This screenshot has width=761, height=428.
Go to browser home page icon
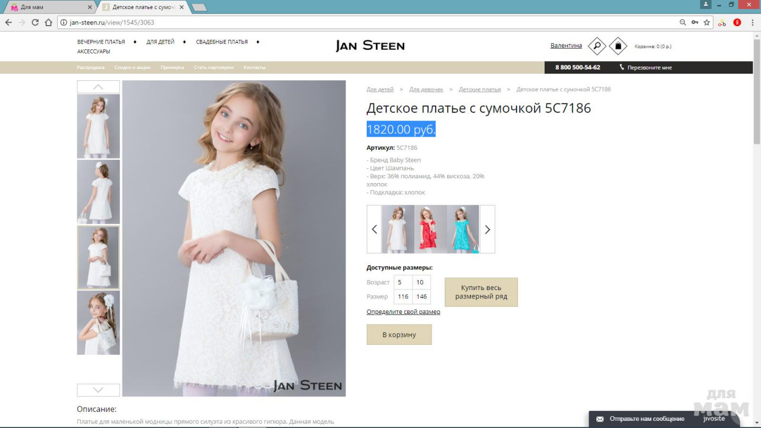(x=49, y=23)
